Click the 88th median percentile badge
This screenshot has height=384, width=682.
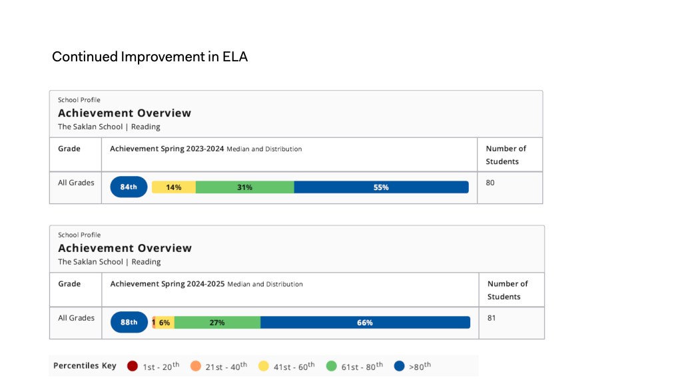tap(129, 323)
